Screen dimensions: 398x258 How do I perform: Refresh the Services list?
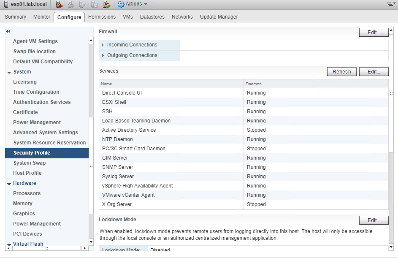point(341,72)
